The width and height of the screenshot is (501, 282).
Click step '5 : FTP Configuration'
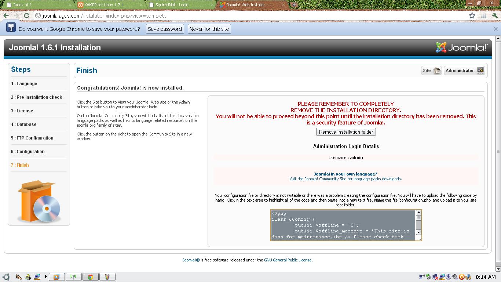[x=32, y=138]
